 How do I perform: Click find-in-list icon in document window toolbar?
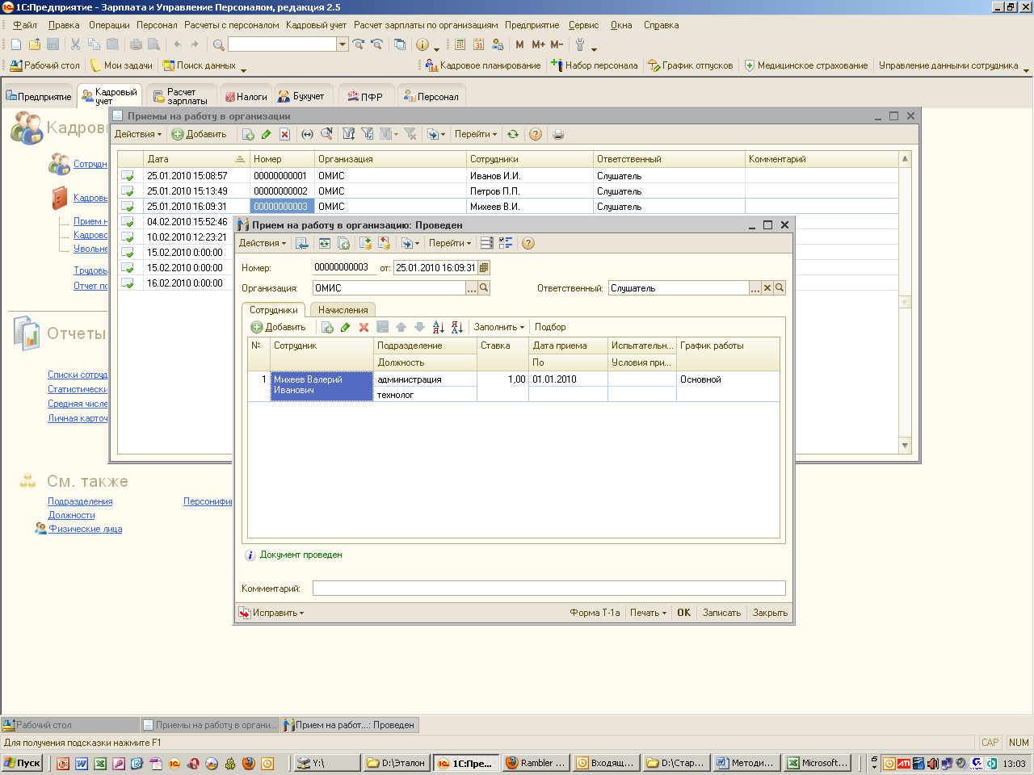(x=302, y=243)
